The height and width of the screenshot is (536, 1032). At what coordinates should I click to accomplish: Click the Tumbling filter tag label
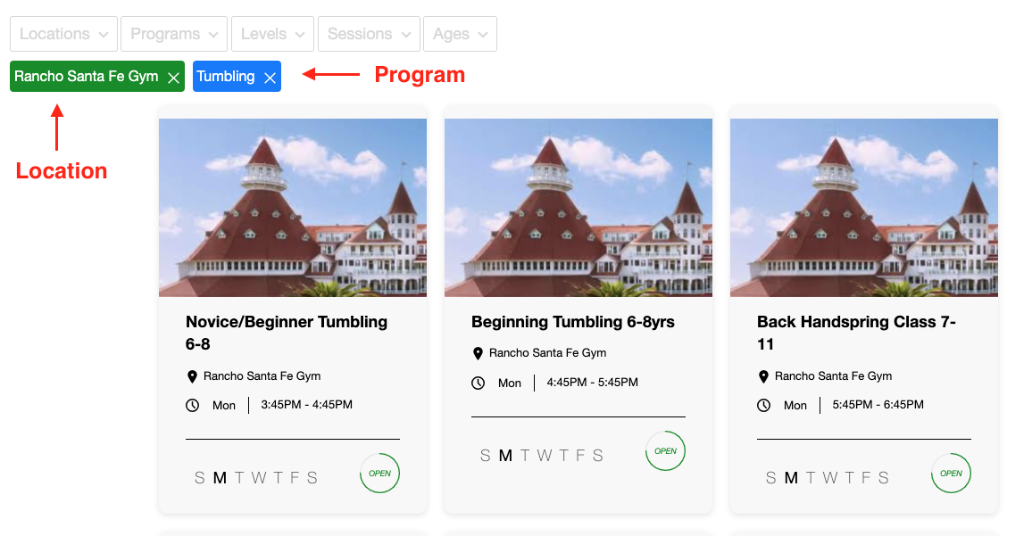pyautogui.click(x=226, y=77)
